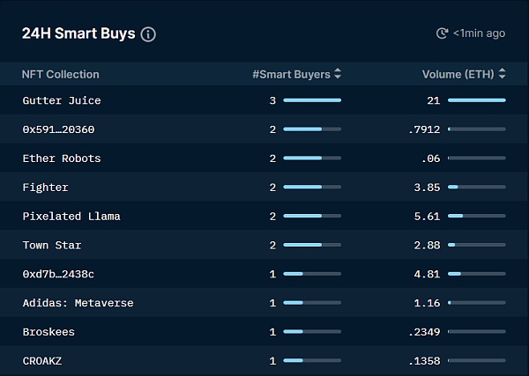Click Pixelated Llama volume bar
The height and width of the screenshot is (376, 529).
[x=476, y=217]
